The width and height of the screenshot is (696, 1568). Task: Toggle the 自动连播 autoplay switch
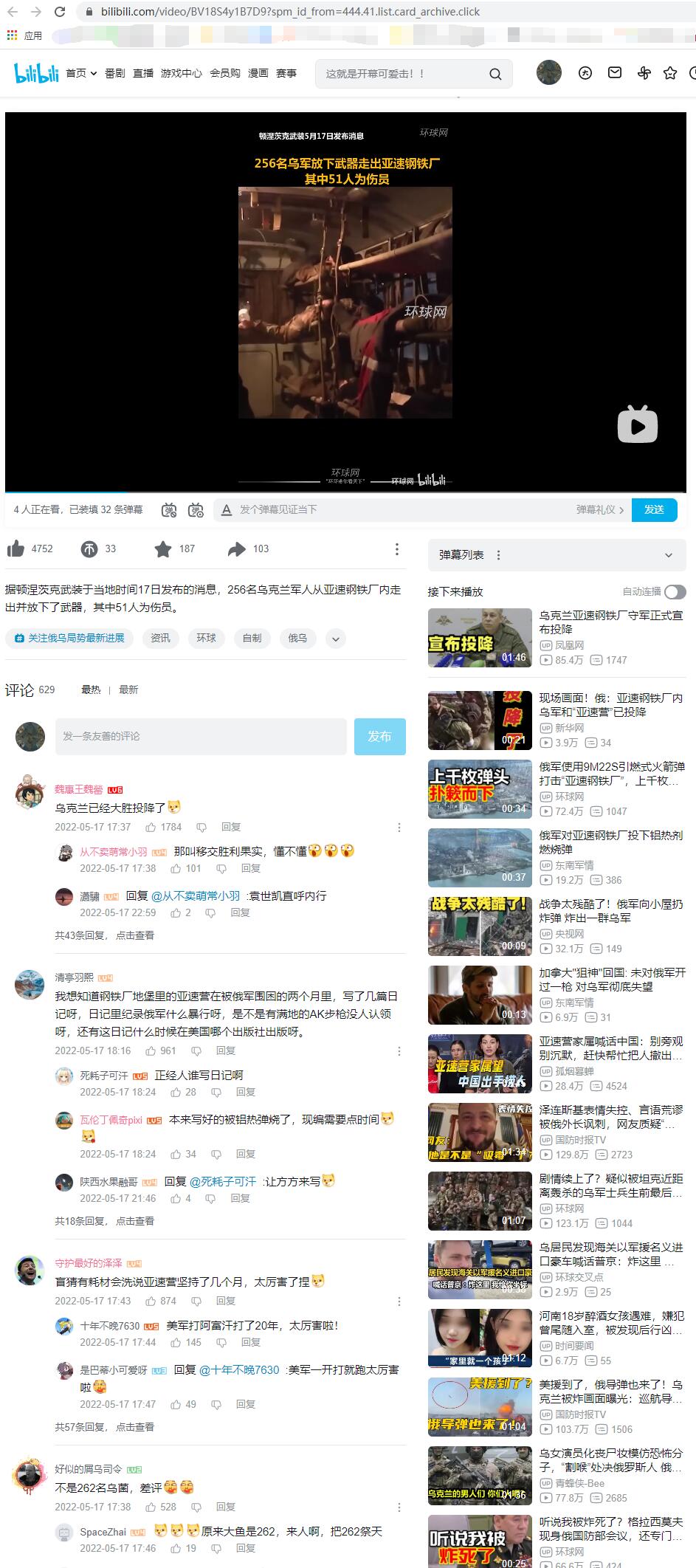point(675,591)
